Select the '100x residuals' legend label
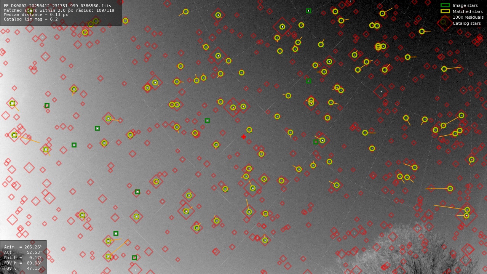 [468, 17]
